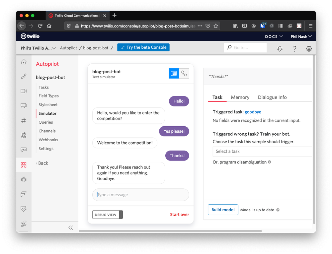The image size is (332, 254).
Task: Switch to the Memory tab
Action: click(240, 97)
